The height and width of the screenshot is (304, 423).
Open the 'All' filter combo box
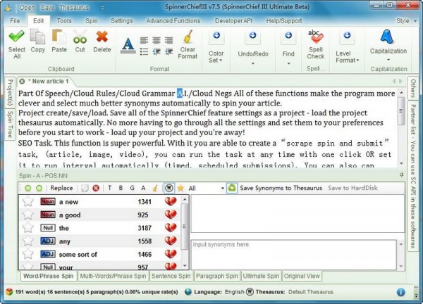(206, 188)
